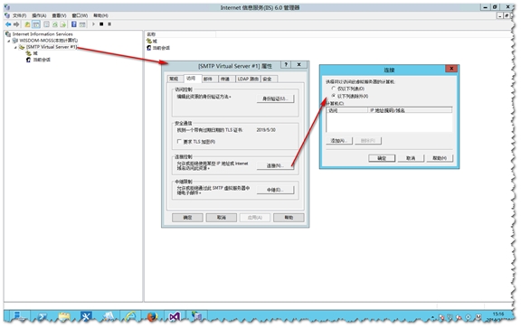
Task: Click the IP 地址(掩码)/域名 column header
Action: tap(410, 110)
